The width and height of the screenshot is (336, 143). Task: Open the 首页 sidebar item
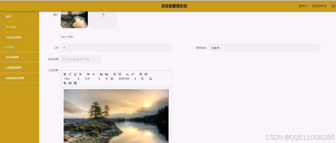pyautogui.click(x=20, y=16)
